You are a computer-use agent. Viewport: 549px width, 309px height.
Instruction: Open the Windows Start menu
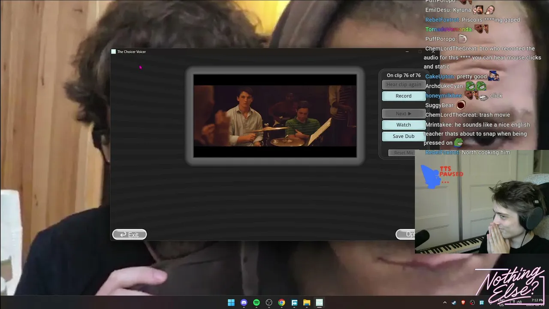231,303
